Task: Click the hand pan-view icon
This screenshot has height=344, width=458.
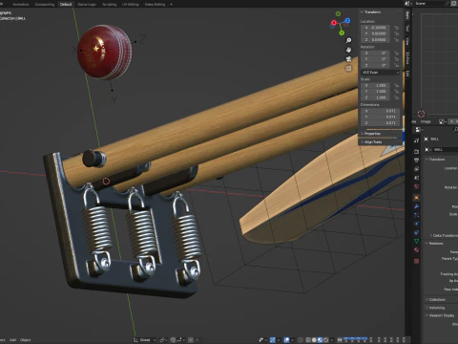Action: tap(348, 50)
